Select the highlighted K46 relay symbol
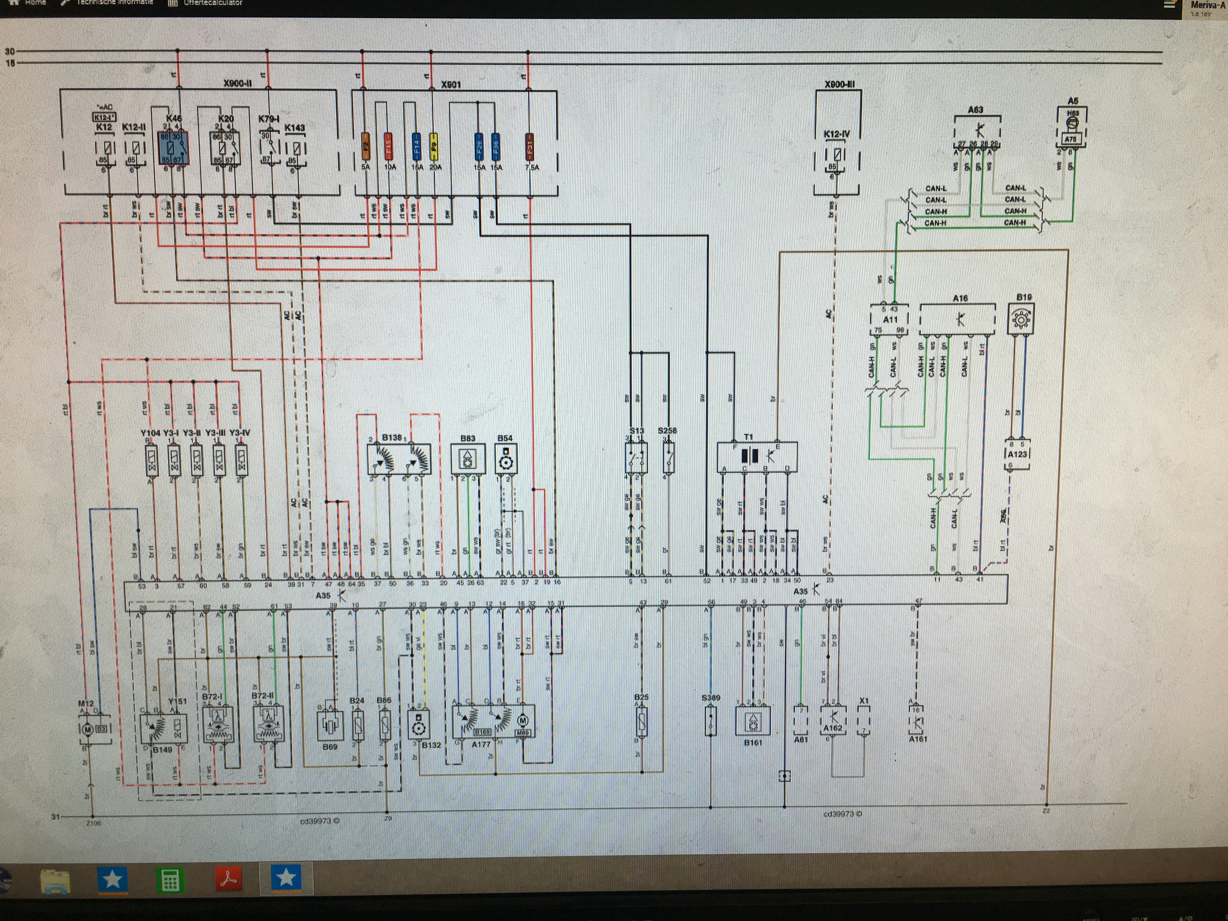This screenshot has height=921, width=1228. click(174, 148)
